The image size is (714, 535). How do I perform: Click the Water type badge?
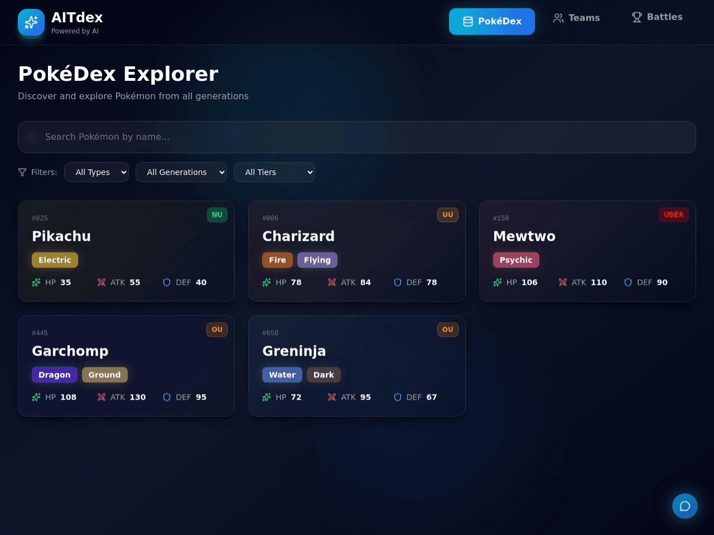point(282,375)
